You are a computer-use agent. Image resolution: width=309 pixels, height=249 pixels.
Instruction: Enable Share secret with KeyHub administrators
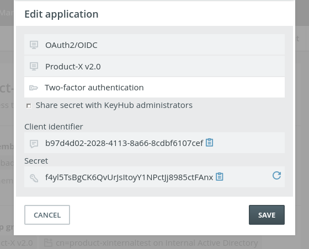click(x=29, y=106)
